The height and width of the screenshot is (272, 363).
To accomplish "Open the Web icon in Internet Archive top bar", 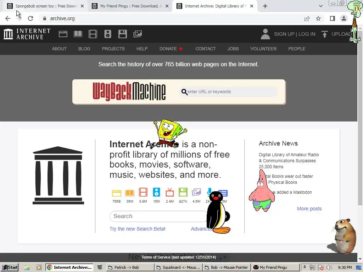I will pyautogui.click(x=63, y=34).
